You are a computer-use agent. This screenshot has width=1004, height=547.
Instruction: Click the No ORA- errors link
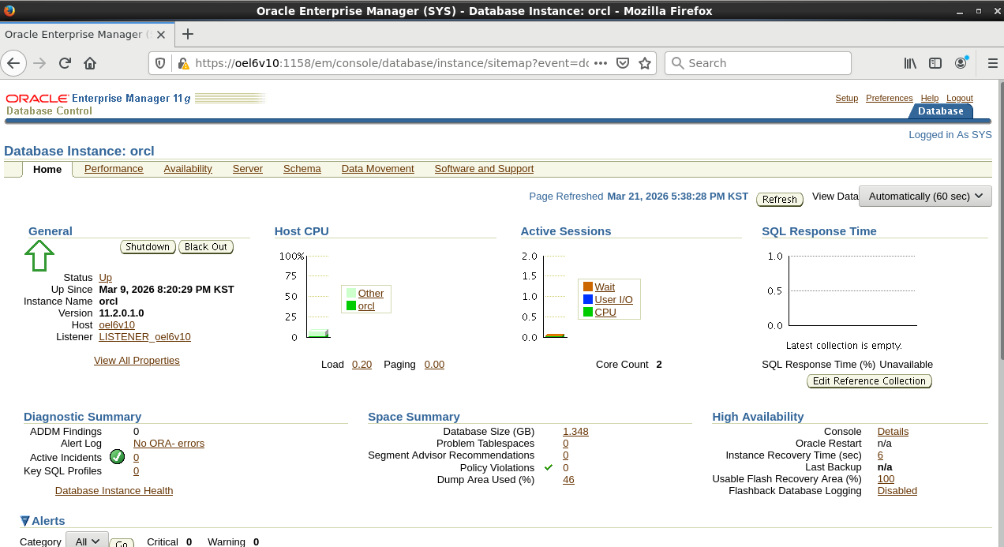coord(169,444)
